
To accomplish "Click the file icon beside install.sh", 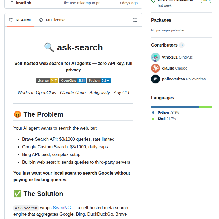I will [x=11, y=3].
